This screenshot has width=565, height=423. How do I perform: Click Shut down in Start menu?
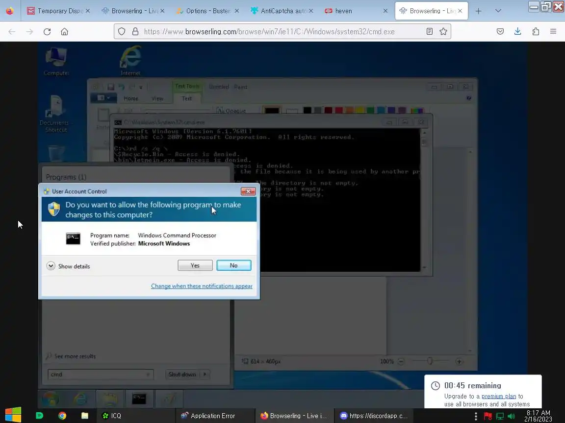(x=182, y=375)
